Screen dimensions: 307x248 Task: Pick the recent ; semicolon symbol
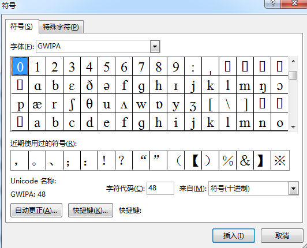pyautogui.click(x=72, y=160)
